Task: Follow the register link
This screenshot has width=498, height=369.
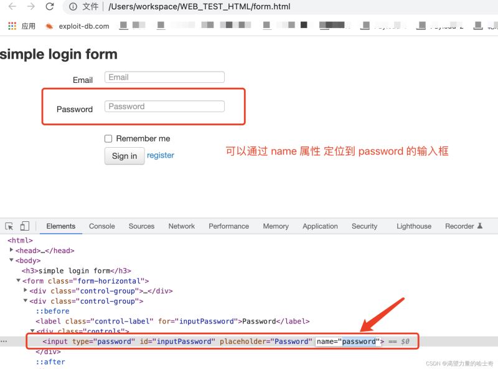Action: (161, 155)
